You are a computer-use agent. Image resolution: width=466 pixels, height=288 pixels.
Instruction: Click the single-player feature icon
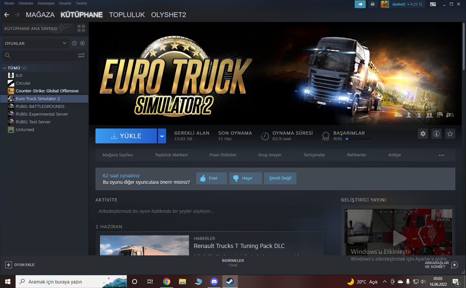[409, 115]
